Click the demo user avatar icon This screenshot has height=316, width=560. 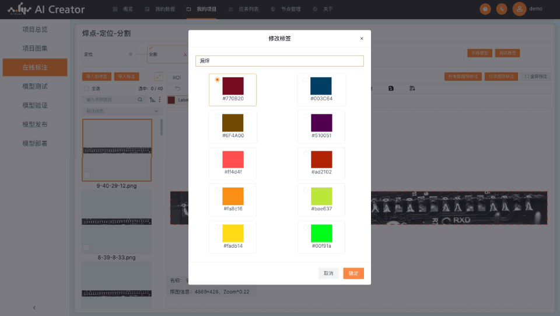[x=519, y=9]
